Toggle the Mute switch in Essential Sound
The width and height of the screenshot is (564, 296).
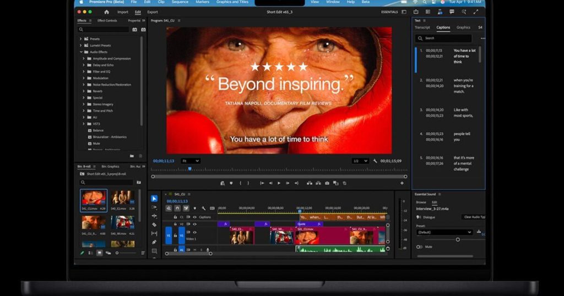(420, 247)
